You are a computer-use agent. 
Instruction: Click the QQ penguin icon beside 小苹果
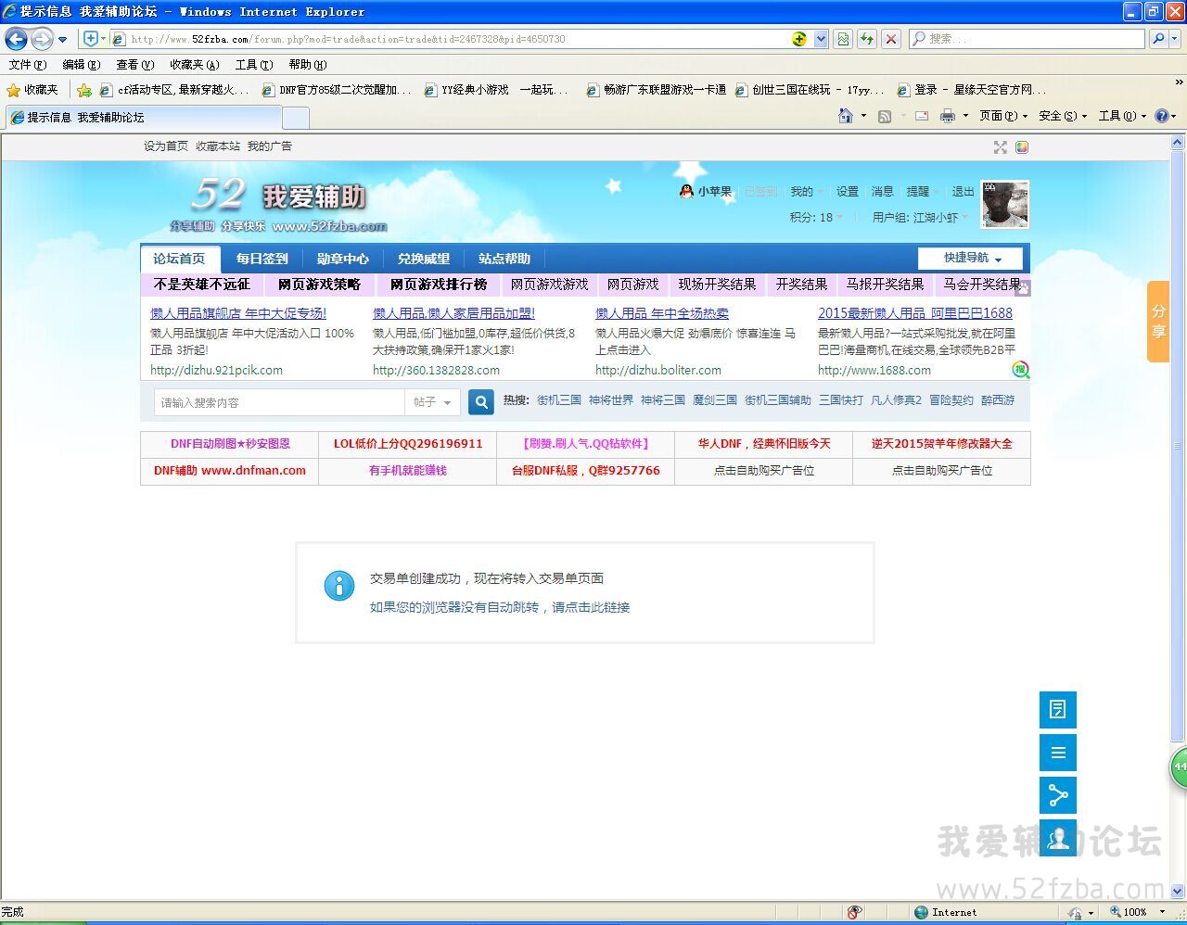[686, 191]
